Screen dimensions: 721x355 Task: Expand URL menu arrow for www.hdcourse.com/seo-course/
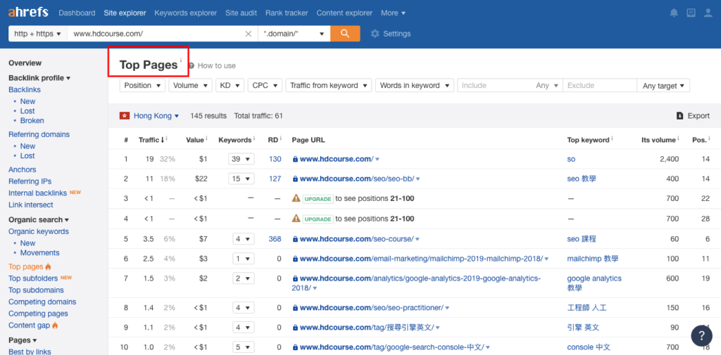418,239
